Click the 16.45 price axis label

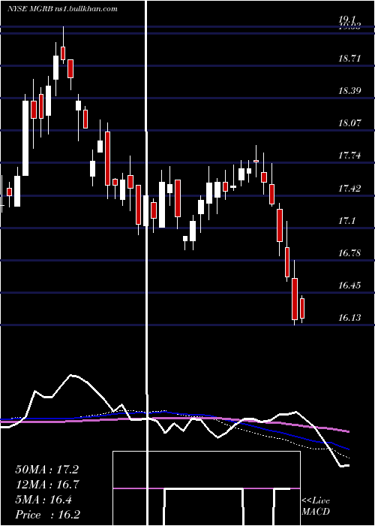pos(350,286)
